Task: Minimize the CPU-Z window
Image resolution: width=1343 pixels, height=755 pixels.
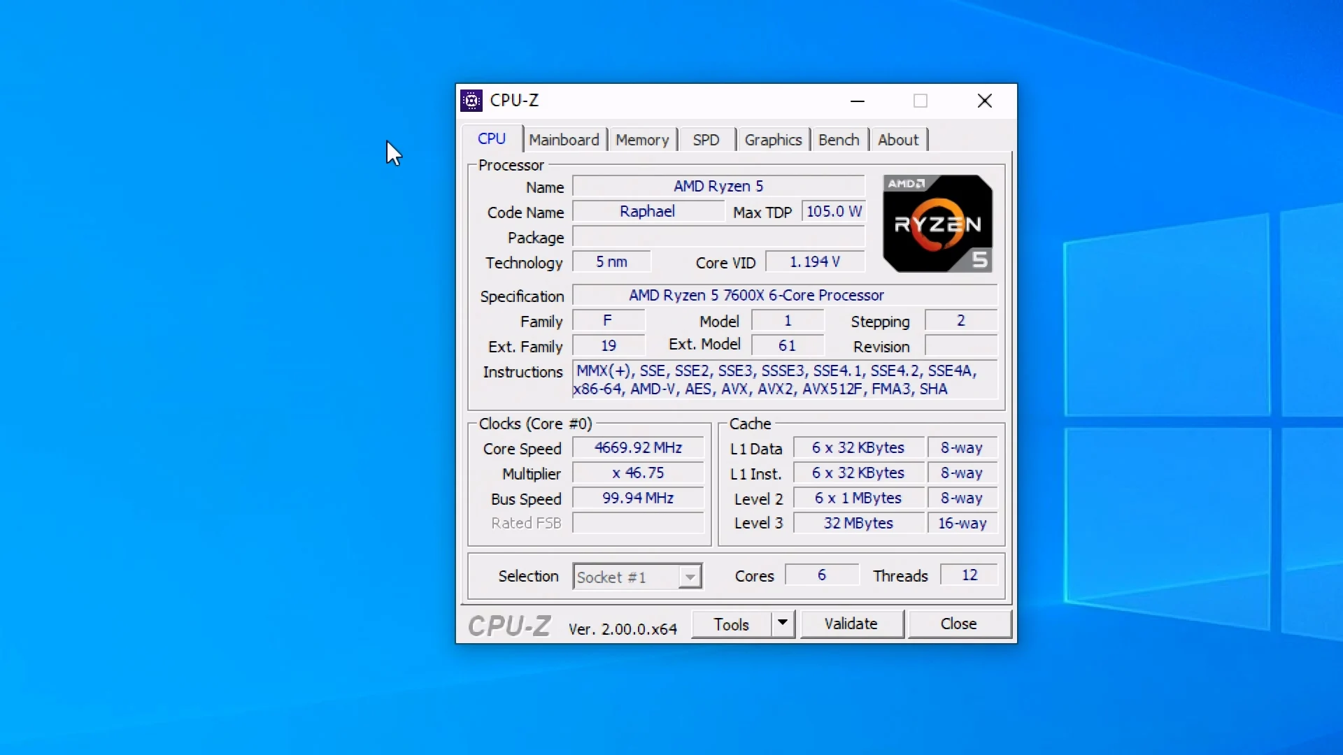Action: click(x=858, y=101)
